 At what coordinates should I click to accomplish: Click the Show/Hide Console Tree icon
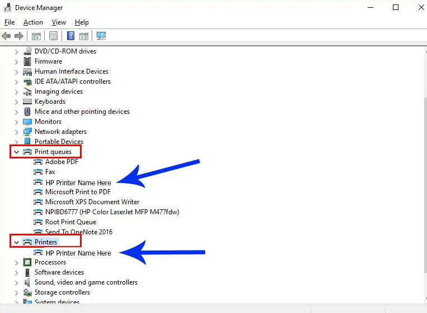point(36,36)
